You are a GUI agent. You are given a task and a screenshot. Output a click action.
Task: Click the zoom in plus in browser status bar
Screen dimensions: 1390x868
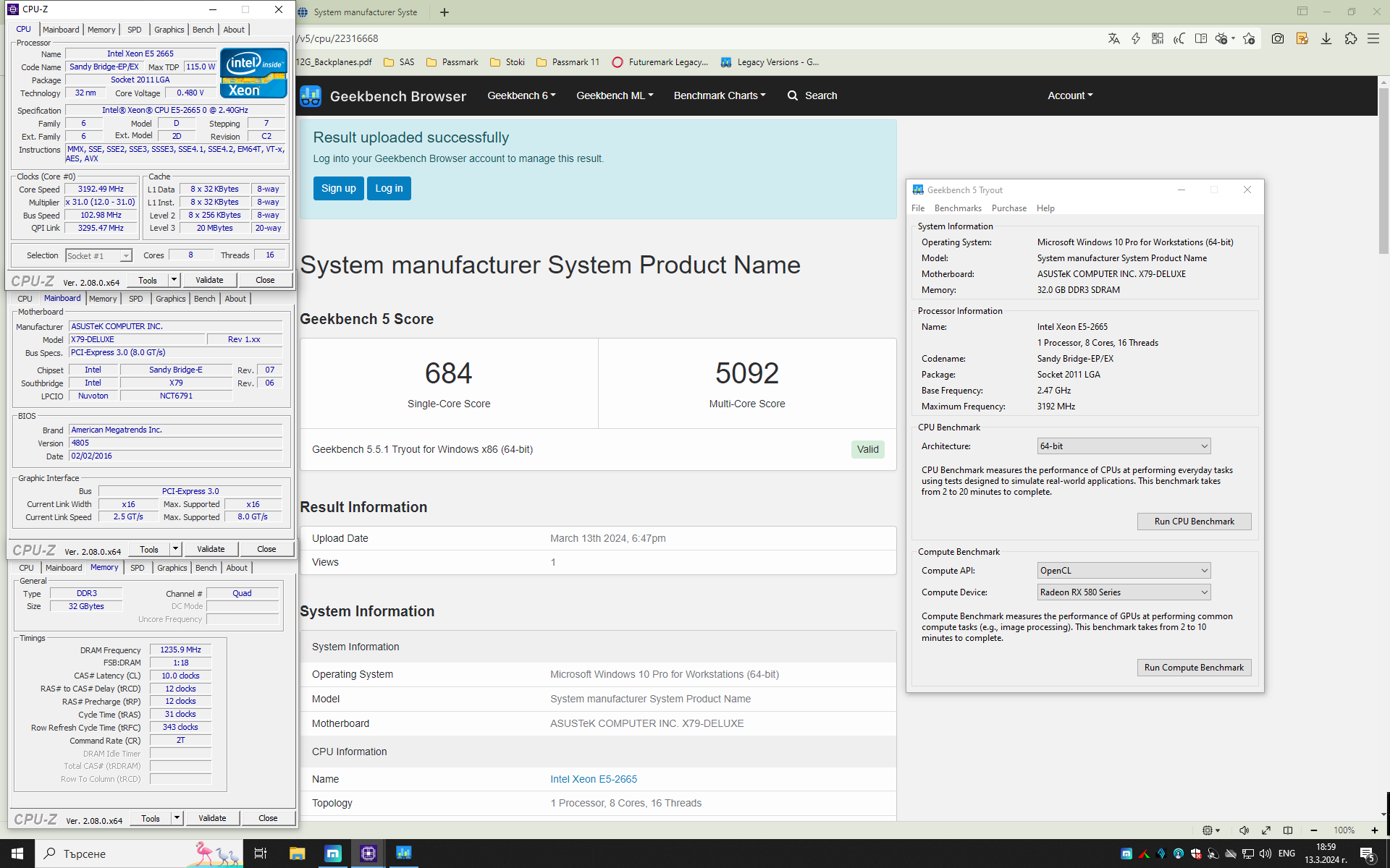1374,830
